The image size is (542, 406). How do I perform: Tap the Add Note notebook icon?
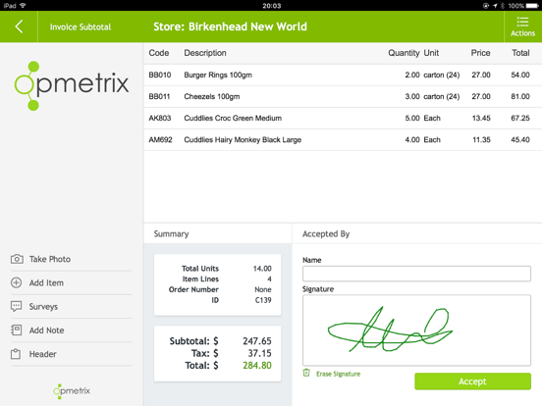(17, 330)
